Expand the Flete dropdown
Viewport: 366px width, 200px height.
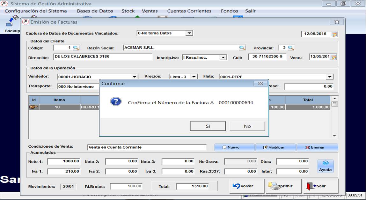(x=330, y=77)
